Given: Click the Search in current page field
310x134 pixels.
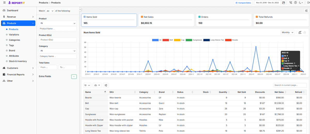Looking at the screenshot, I should 290,85.
